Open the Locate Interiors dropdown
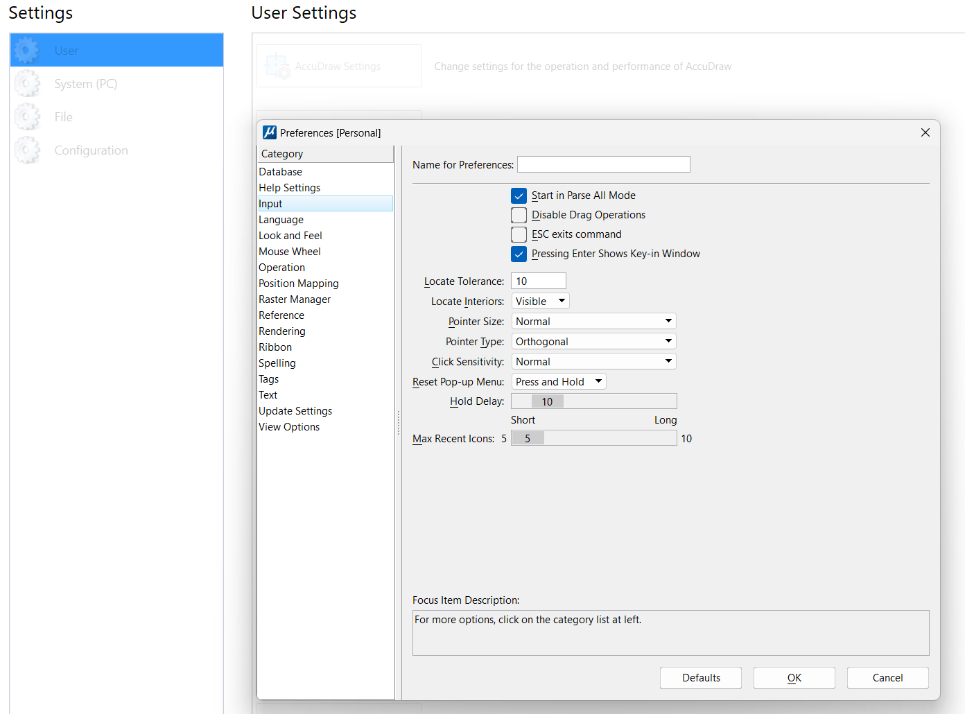Screen dimensions: 965x714 point(541,301)
